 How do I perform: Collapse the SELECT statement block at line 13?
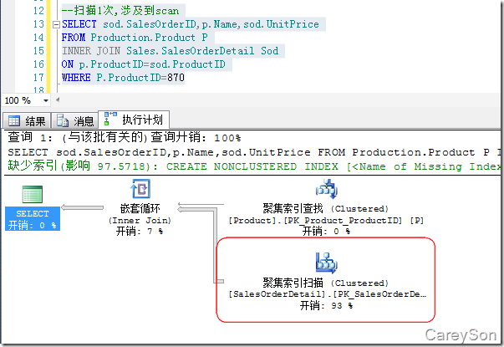[56, 24]
